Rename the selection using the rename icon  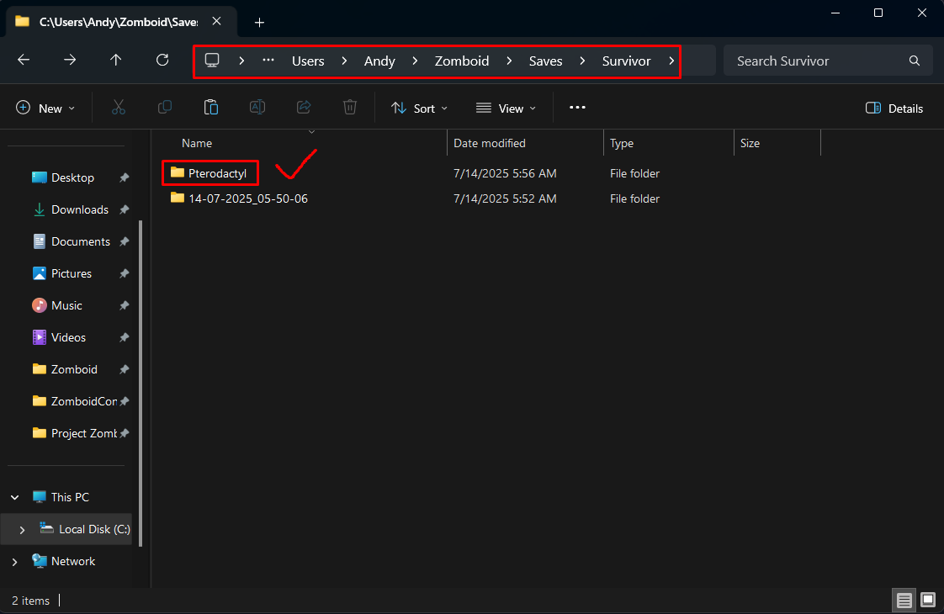[x=257, y=107]
